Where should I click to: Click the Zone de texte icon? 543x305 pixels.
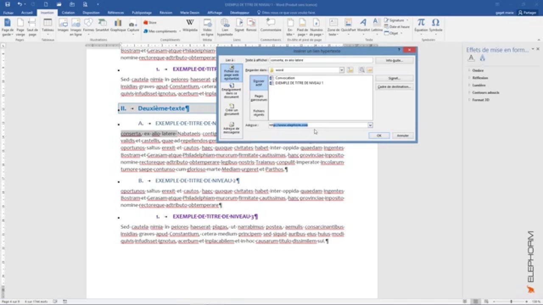[x=333, y=27]
